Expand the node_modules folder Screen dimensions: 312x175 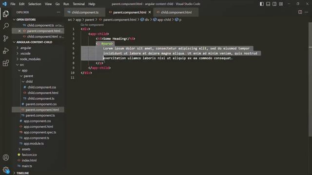[30, 59]
